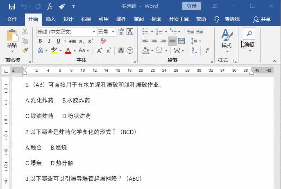
Task: Click the Format Painter brush icon
Action: pos(25,50)
